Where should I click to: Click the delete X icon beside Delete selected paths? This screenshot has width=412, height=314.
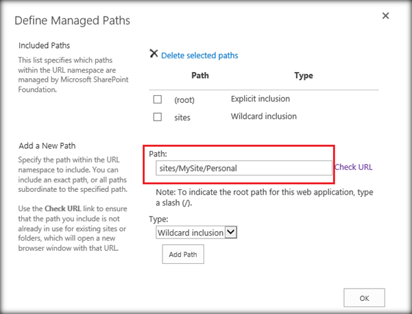tap(154, 54)
